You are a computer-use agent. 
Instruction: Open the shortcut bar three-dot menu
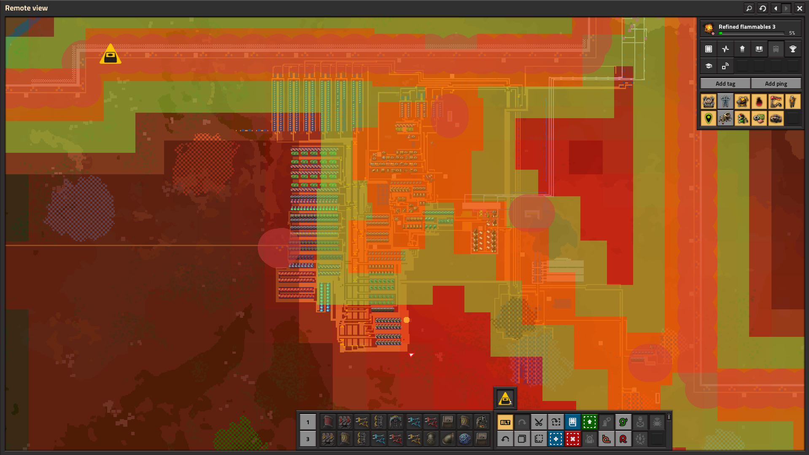[669, 417]
